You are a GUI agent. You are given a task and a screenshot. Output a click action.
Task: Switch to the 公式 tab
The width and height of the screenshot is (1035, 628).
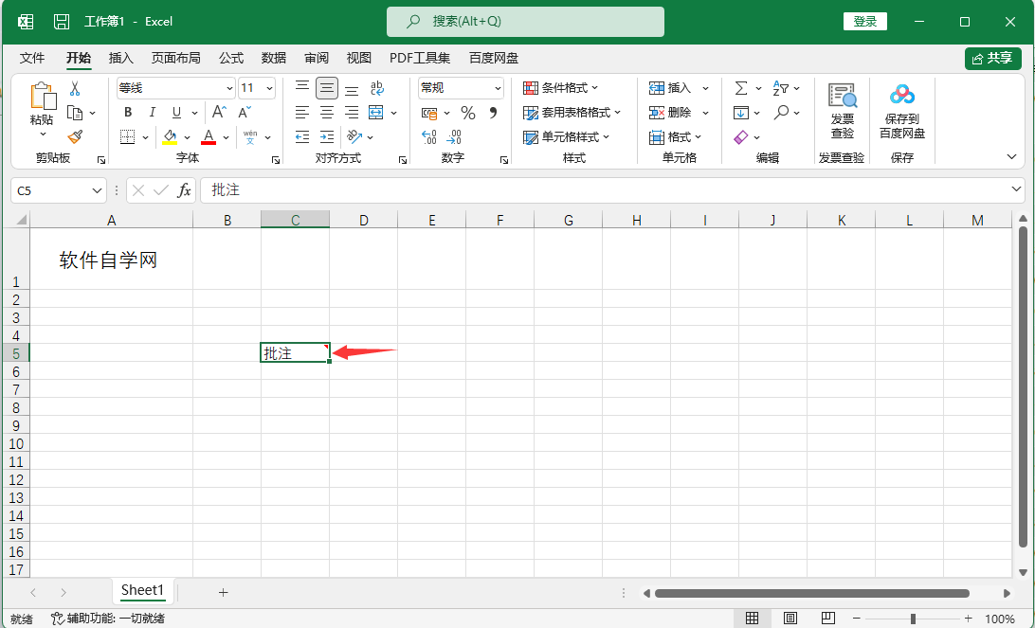pyautogui.click(x=231, y=58)
